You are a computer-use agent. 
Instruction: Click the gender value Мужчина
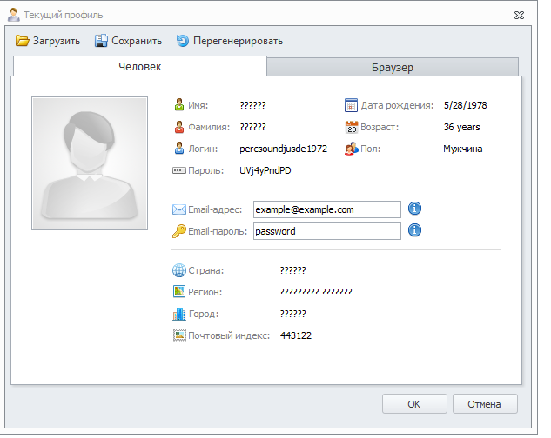463,149
